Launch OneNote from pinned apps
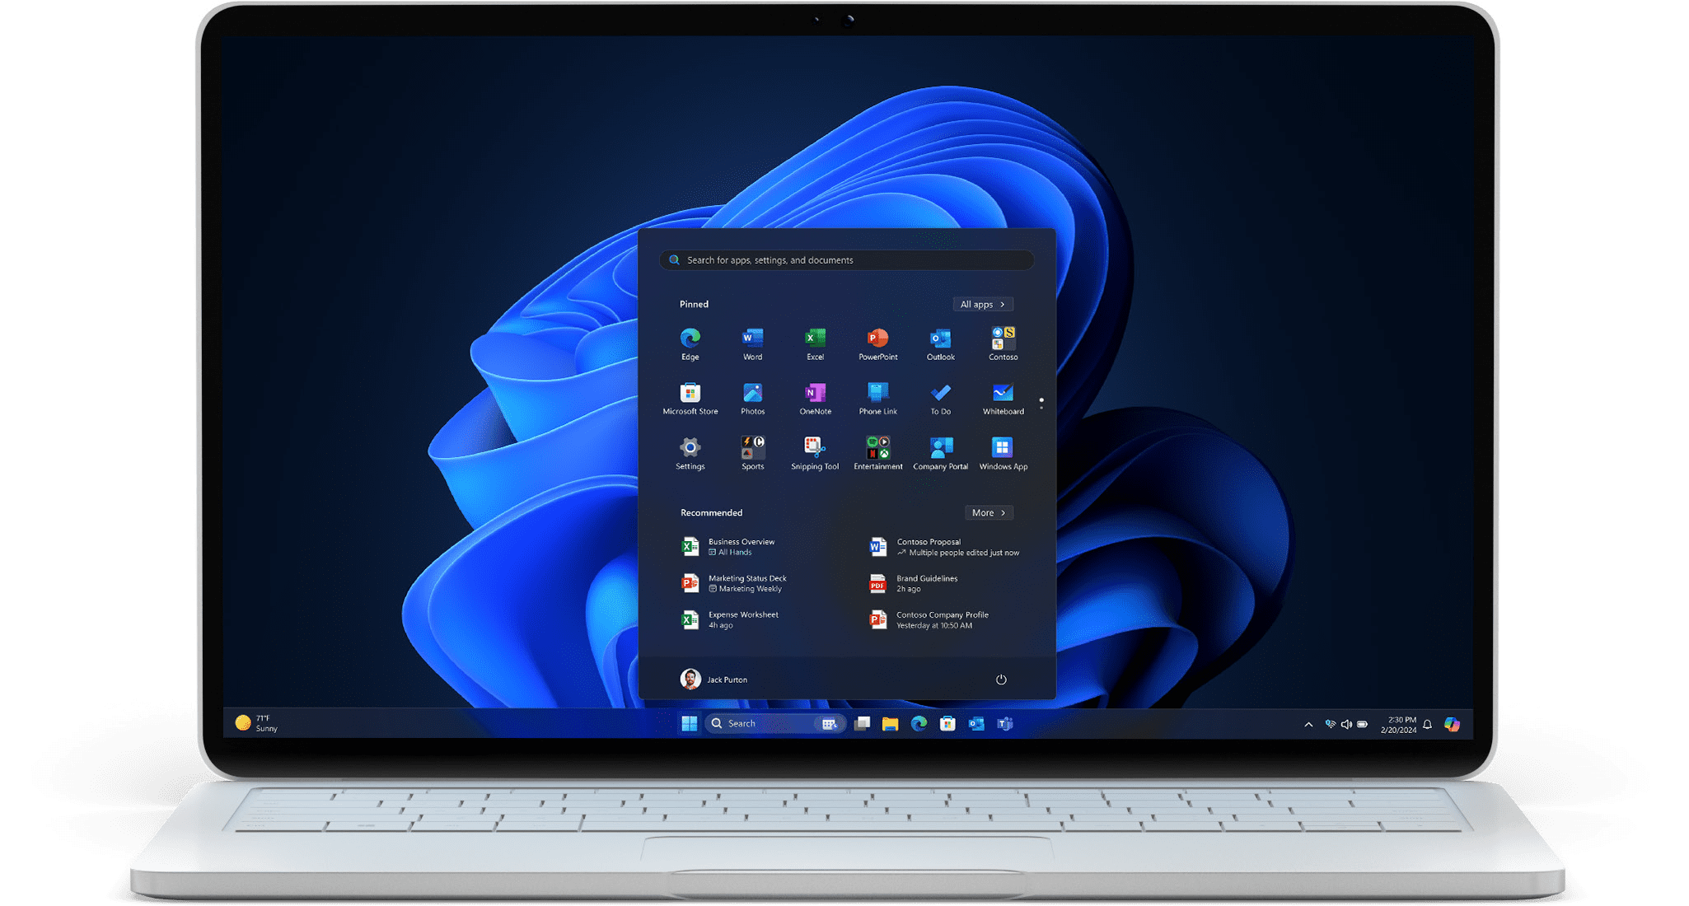This screenshot has height=906, width=1689. [x=815, y=399]
